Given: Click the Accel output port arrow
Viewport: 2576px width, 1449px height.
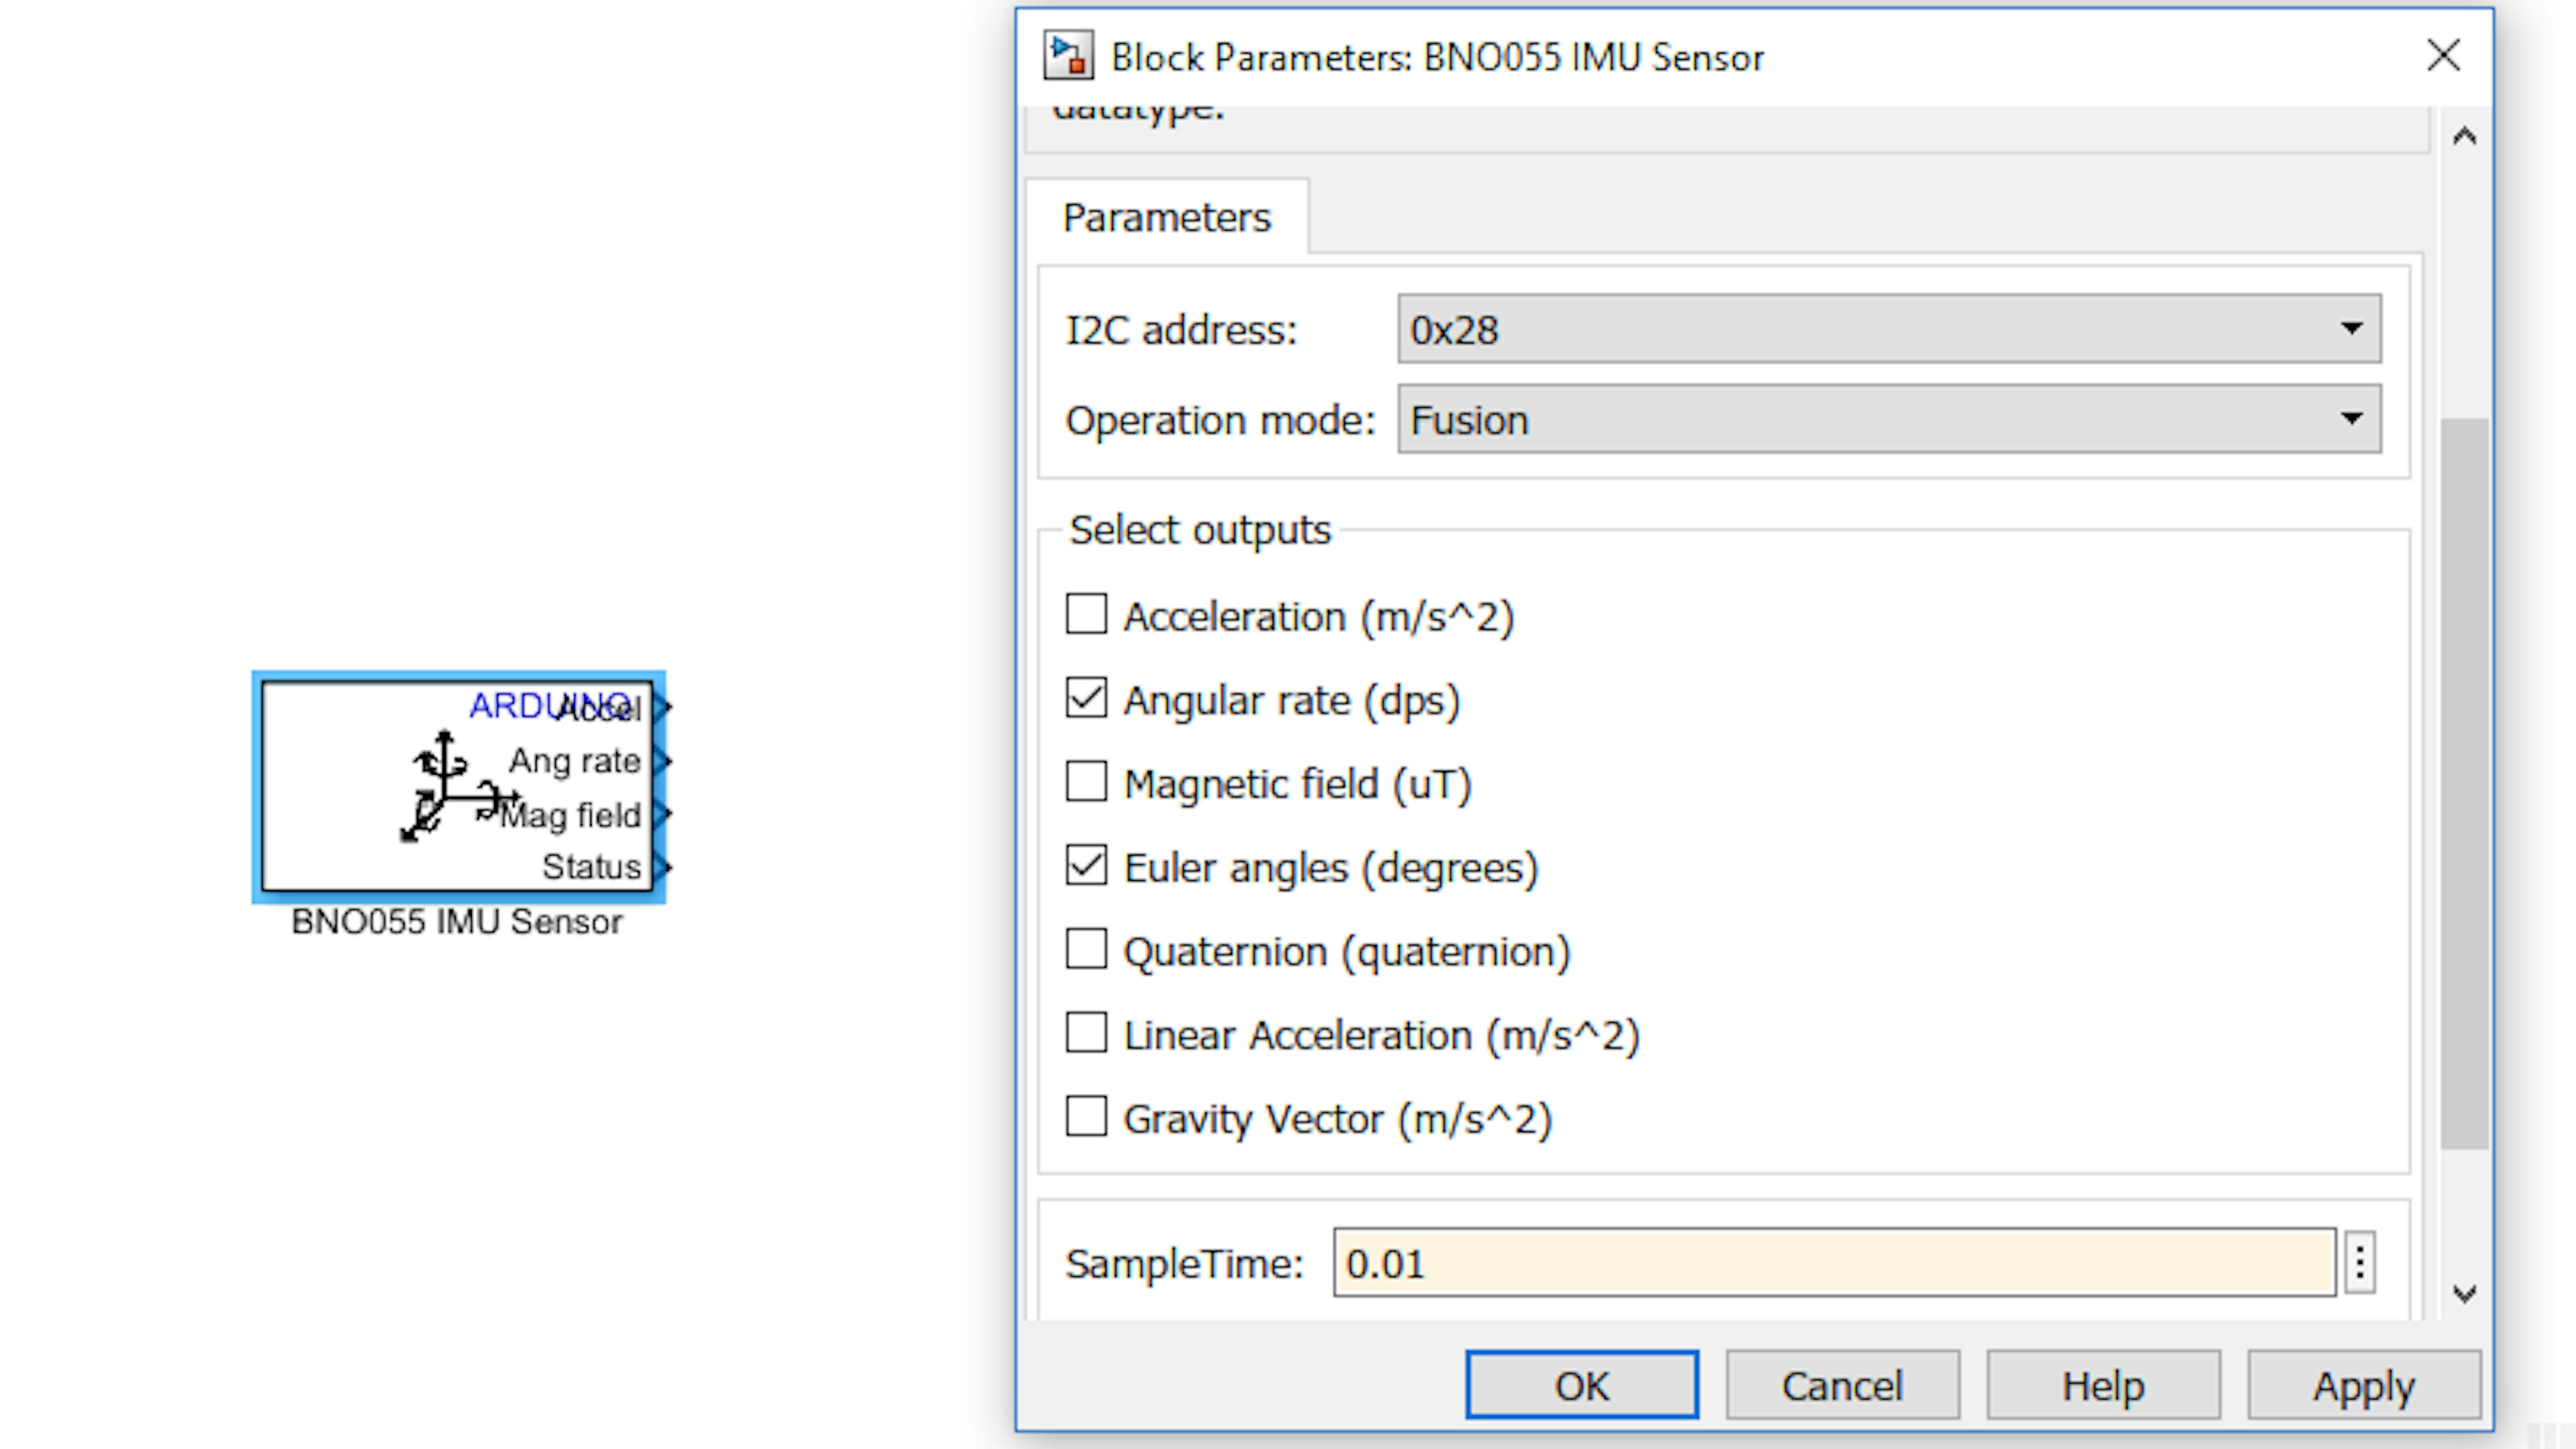Looking at the screenshot, I should coord(662,707).
